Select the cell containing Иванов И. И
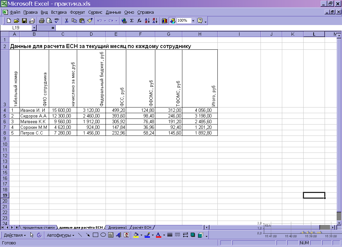 click(x=34, y=110)
